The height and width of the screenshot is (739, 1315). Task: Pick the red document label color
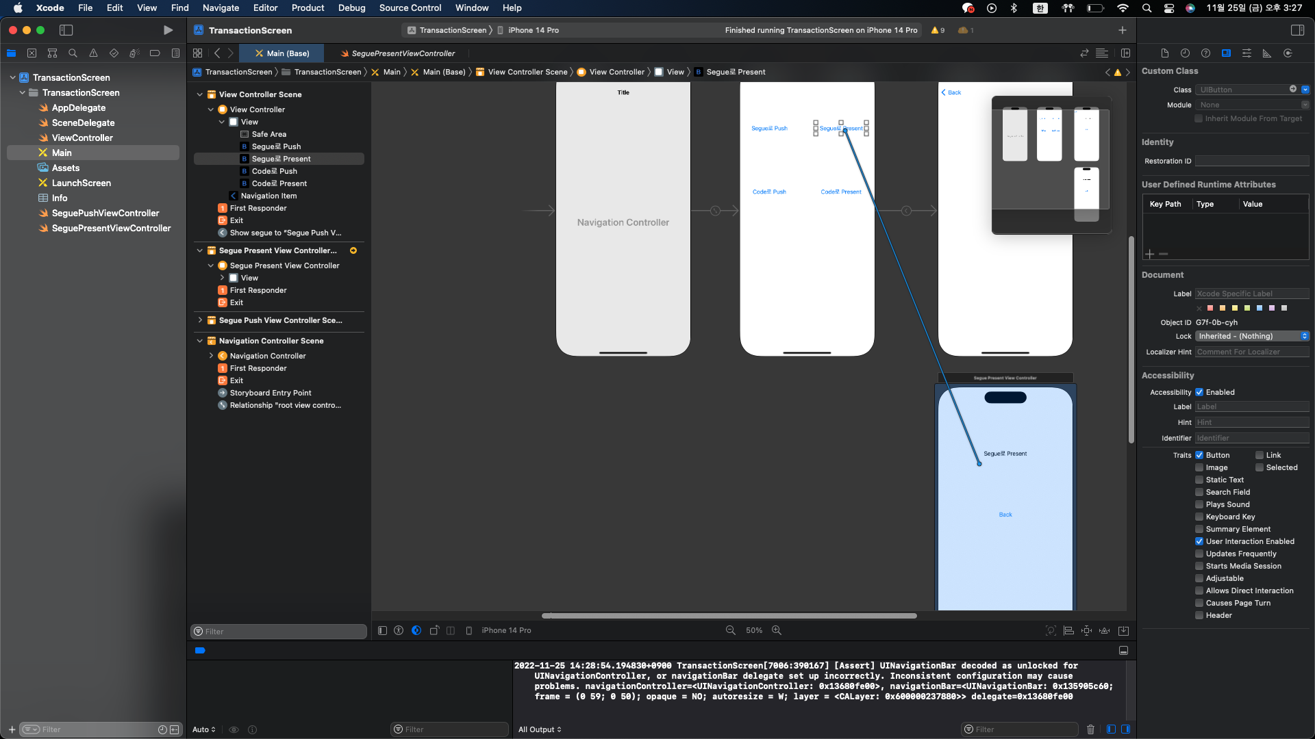(1210, 308)
